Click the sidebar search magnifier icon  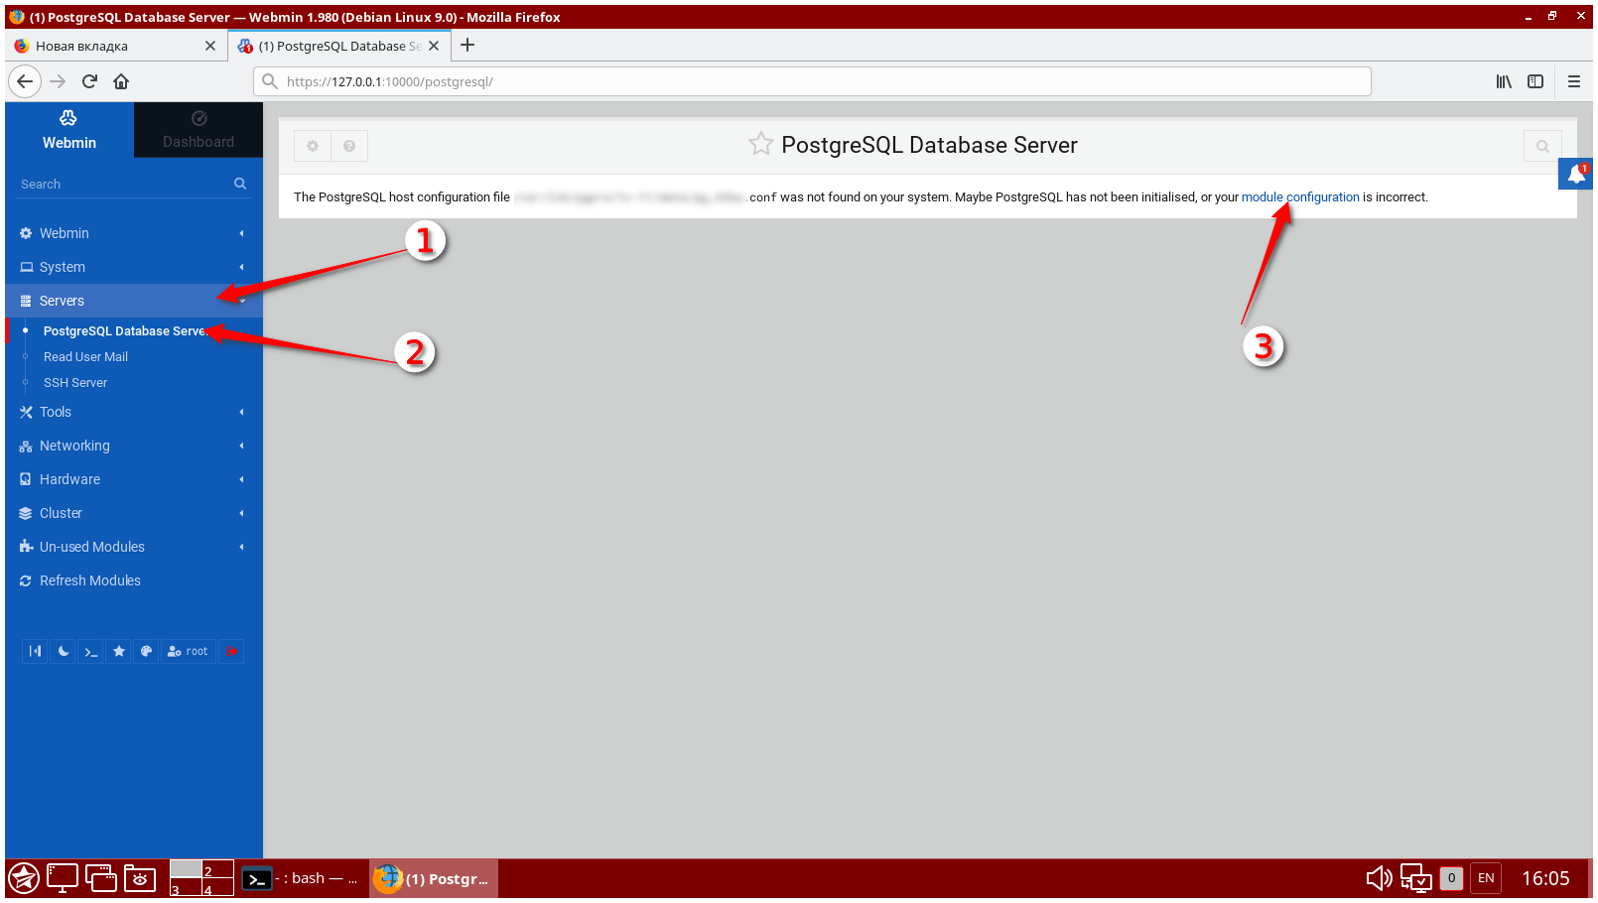click(240, 184)
